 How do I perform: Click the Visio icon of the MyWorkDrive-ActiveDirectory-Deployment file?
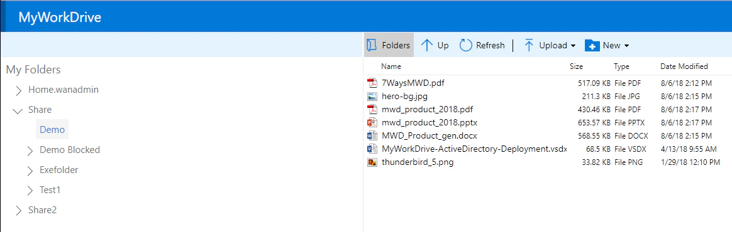click(x=372, y=149)
